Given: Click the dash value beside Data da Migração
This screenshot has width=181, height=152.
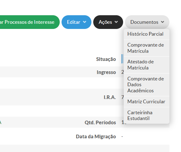Looking at the screenshot, I should pyautogui.click(x=122, y=137).
